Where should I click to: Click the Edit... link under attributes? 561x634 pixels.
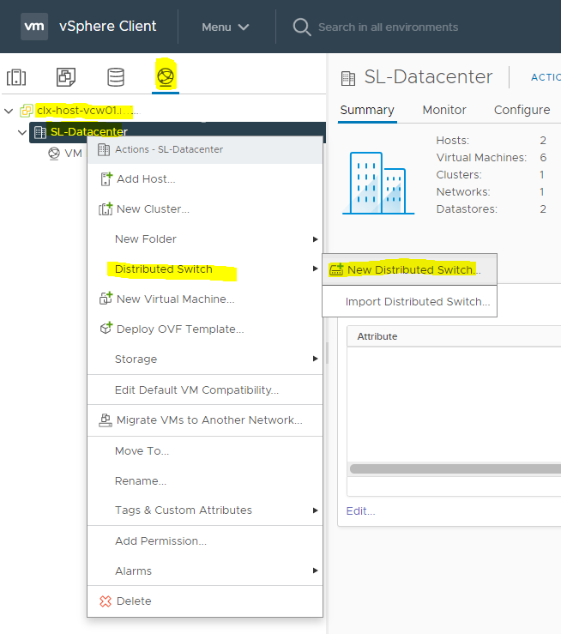[x=360, y=511]
